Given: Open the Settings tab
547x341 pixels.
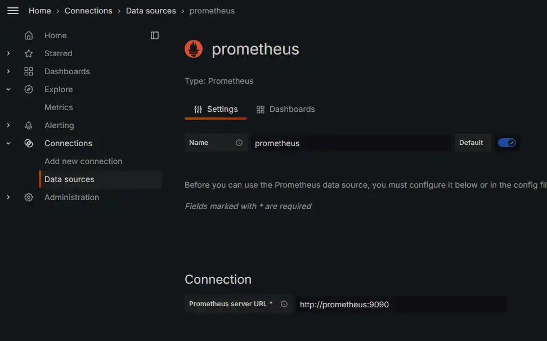Looking at the screenshot, I should pos(216,108).
